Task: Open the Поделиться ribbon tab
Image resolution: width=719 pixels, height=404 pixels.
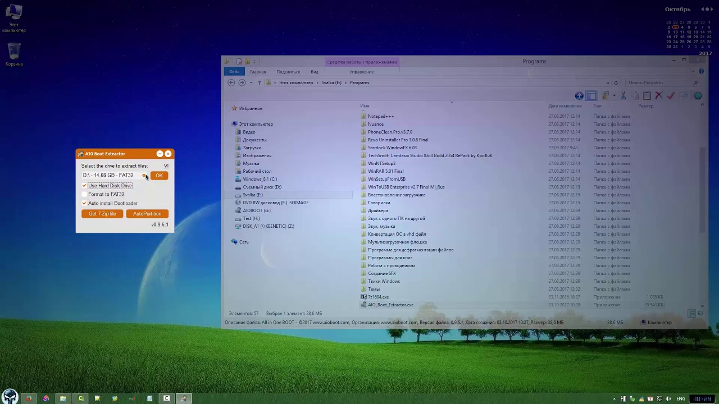Action: pyautogui.click(x=288, y=72)
